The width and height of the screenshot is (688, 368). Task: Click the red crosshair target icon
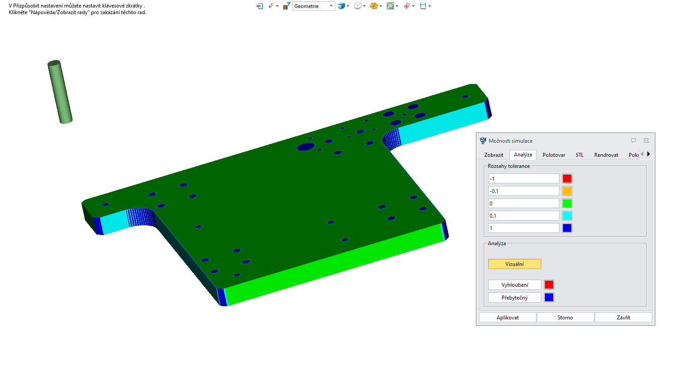coord(407,6)
